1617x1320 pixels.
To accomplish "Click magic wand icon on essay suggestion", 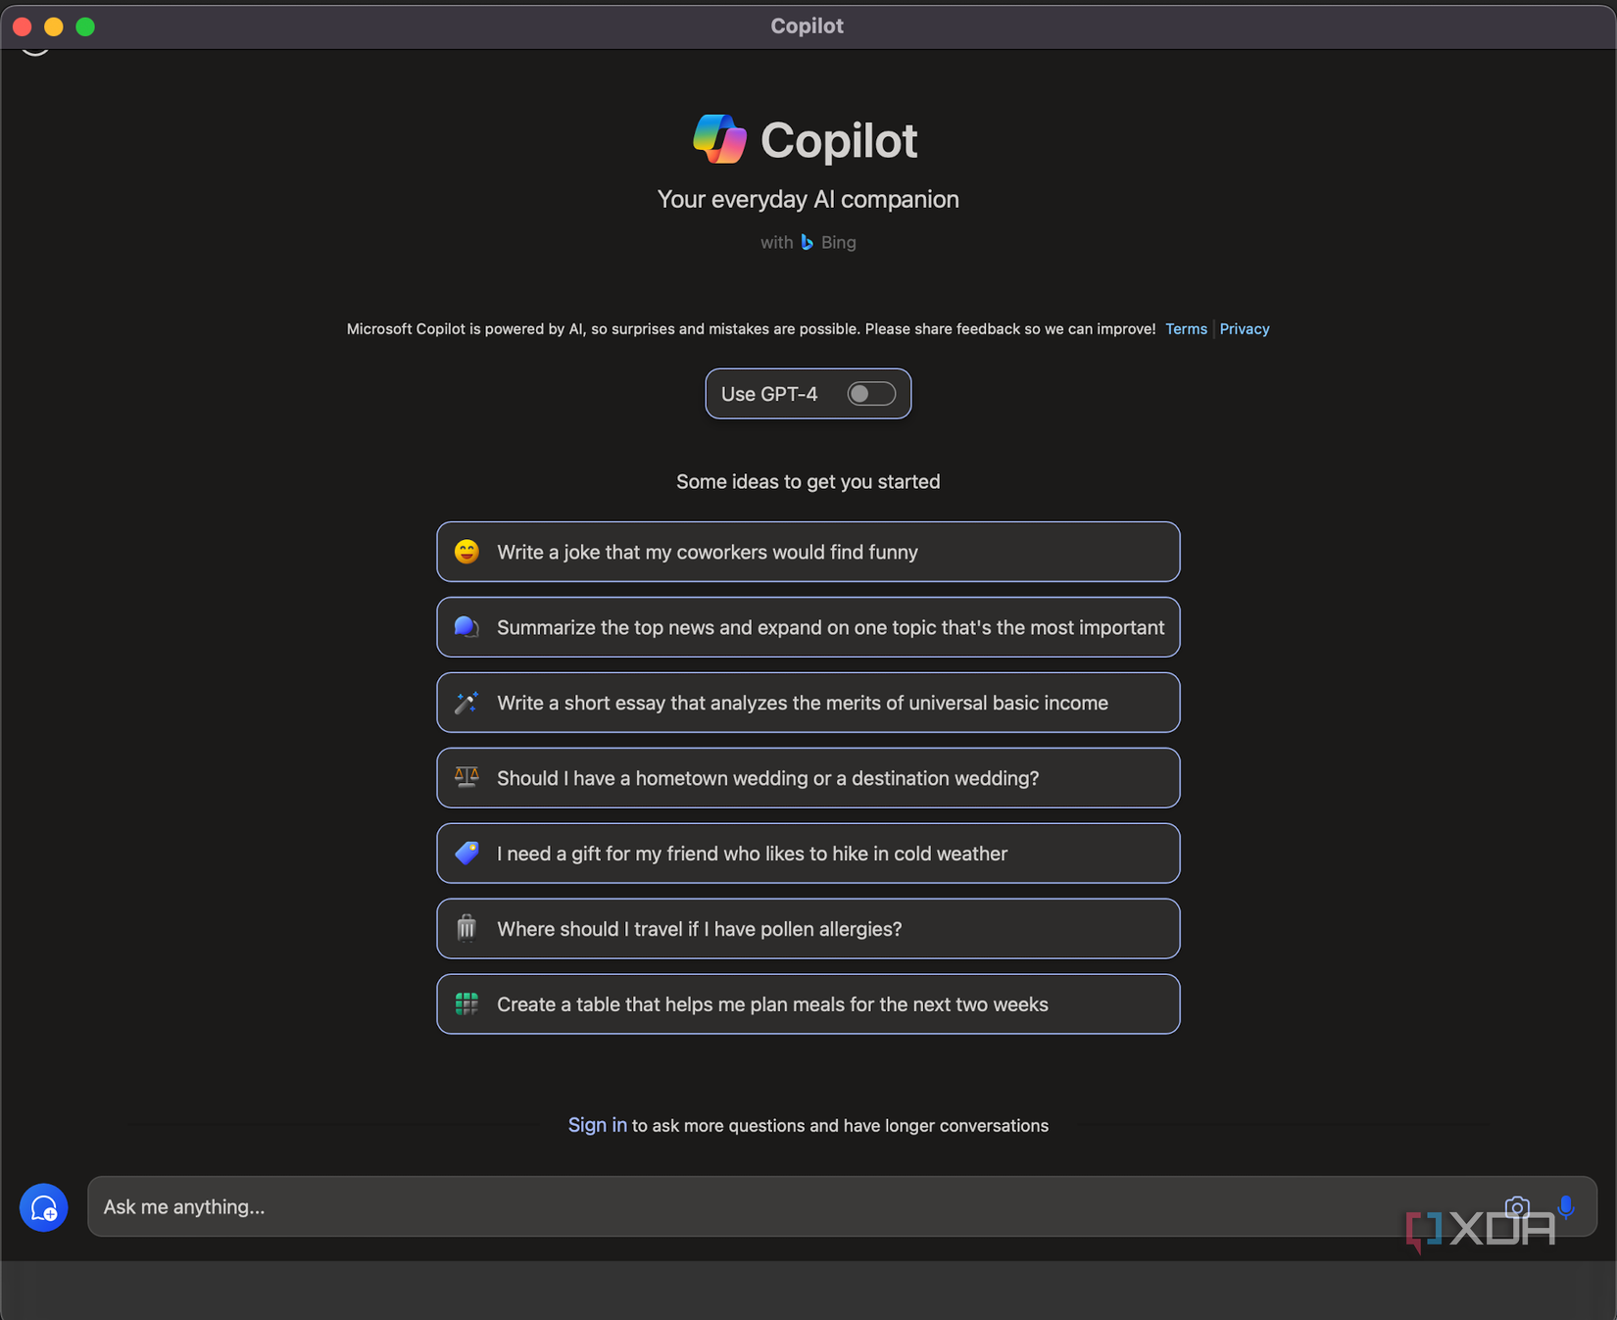I will (x=466, y=703).
